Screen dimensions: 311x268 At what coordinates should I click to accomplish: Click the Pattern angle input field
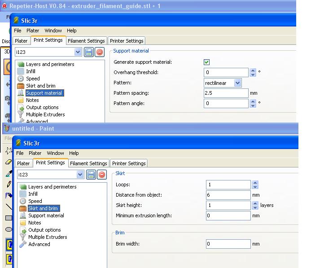(226, 103)
